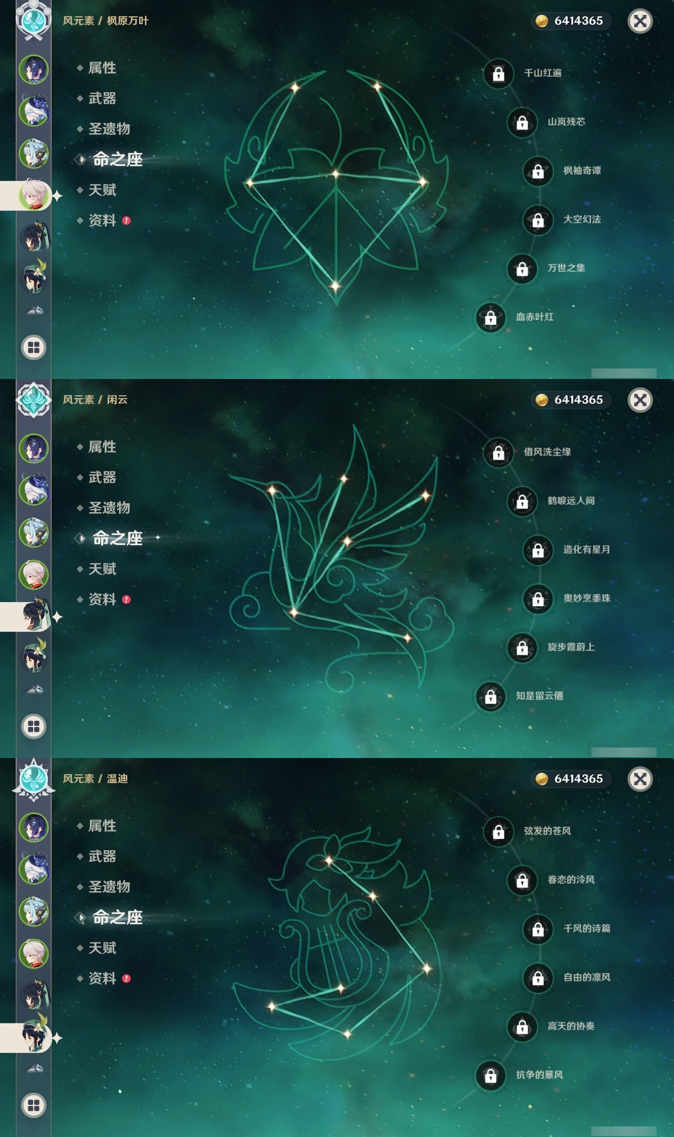Tap the 抗争的暴风 constellation lock
This screenshot has height=1137, width=674.
coord(490,1075)
